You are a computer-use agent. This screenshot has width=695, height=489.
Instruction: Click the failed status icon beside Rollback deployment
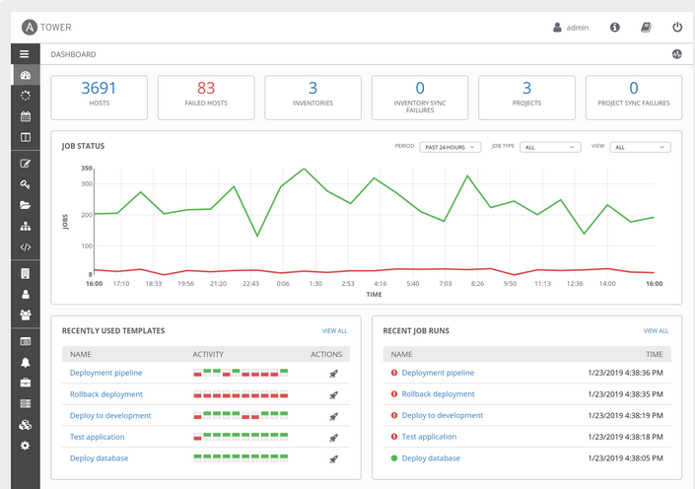(x=394, y=393)
